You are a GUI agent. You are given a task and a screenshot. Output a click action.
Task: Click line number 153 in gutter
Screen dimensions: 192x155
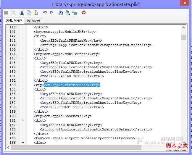coord(13,85)
